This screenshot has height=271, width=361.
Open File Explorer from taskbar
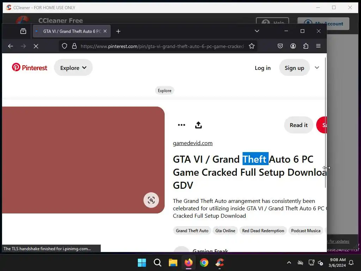pos(173,263)
